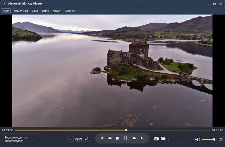Expand the Звук menu

click(35, 11)
